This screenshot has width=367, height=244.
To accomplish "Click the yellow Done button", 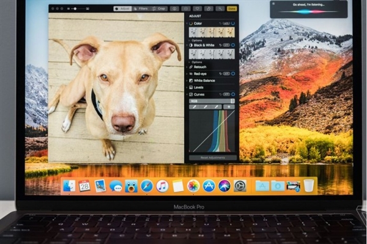I will [232, 9].
